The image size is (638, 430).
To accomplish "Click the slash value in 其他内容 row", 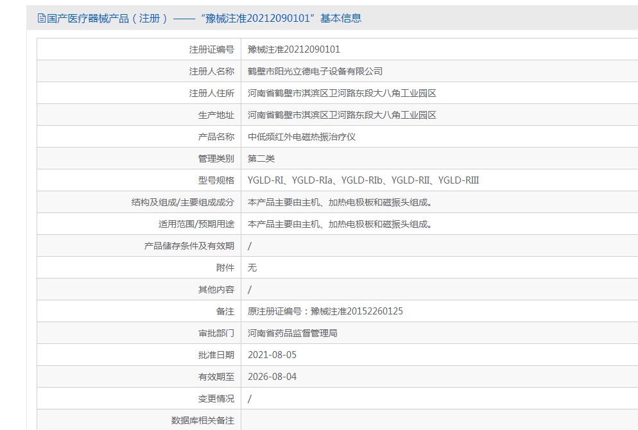I will coord(250,289).
